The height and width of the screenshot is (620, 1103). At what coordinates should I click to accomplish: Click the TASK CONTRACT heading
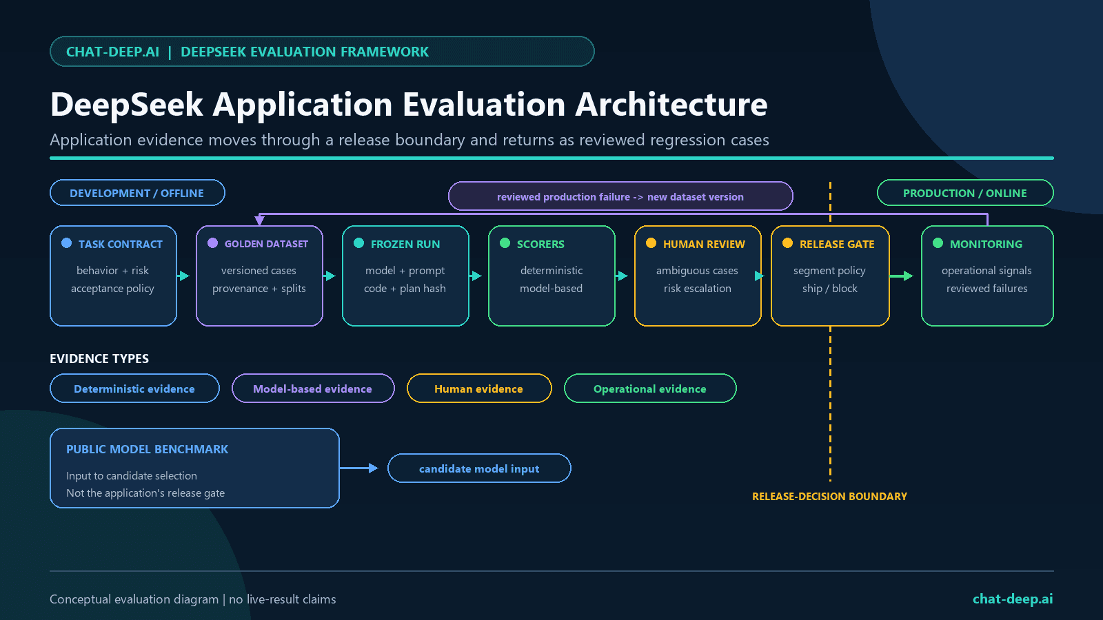[121, 244]
